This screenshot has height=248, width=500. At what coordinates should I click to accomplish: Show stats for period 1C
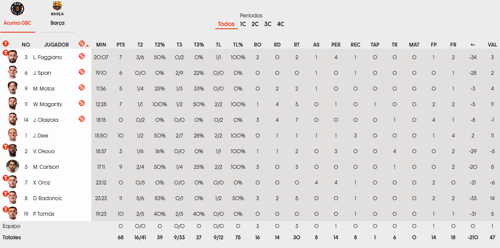(243, 24)
